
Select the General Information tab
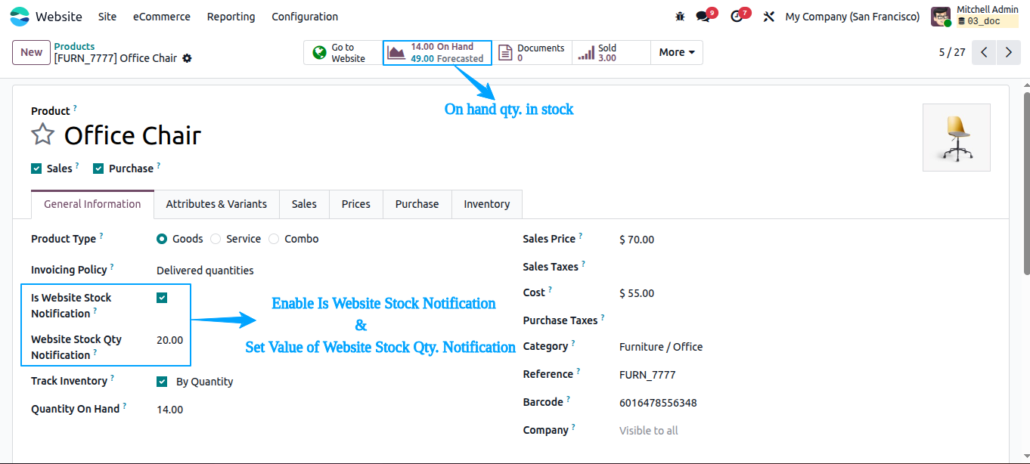click(x=92, y=204)
